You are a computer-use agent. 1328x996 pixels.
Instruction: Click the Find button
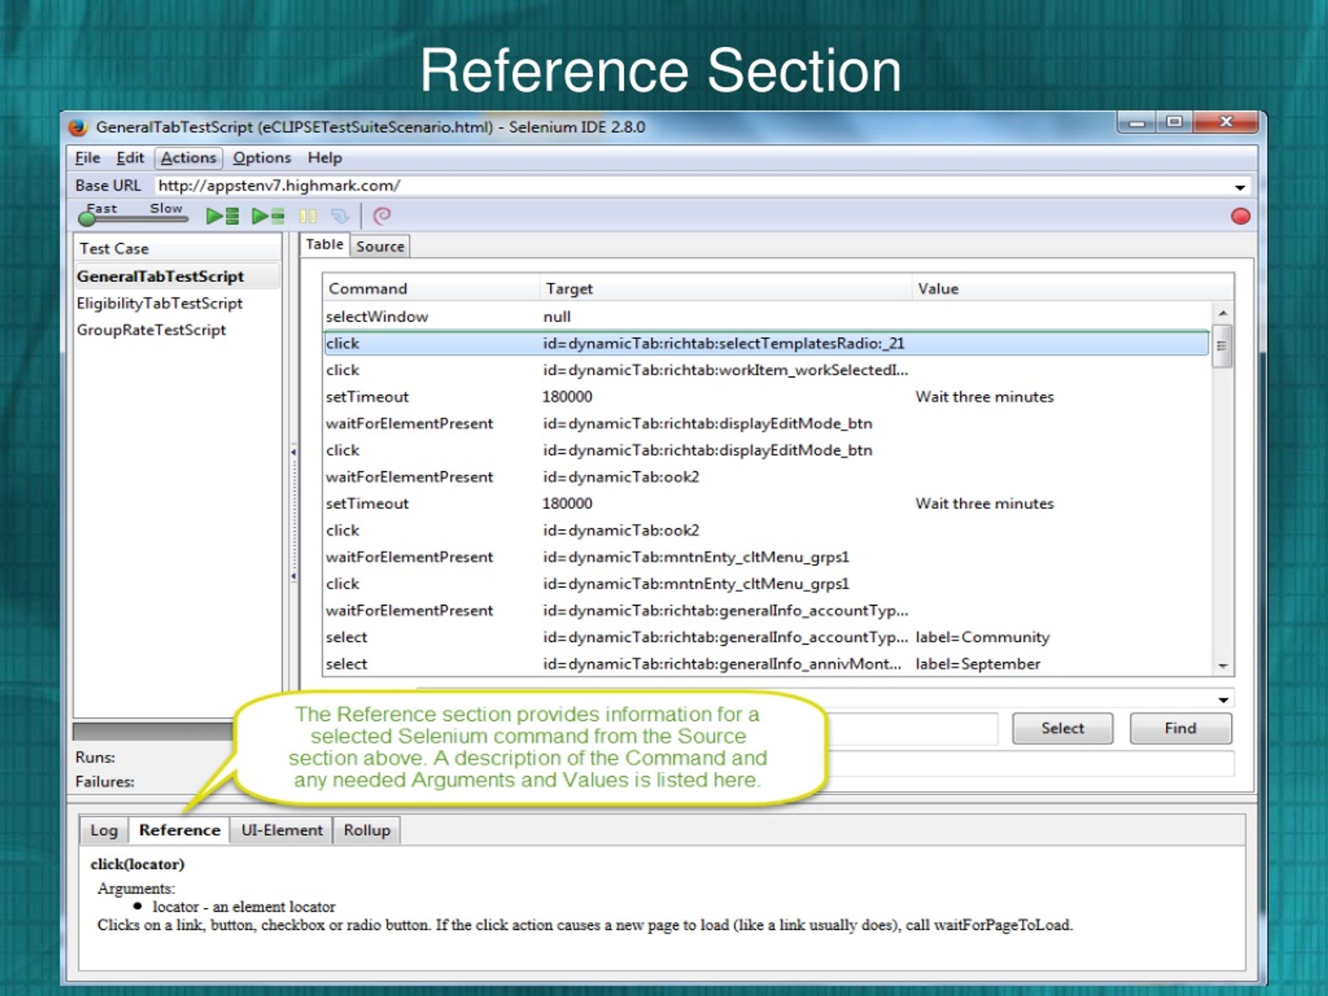(1180, 728)
